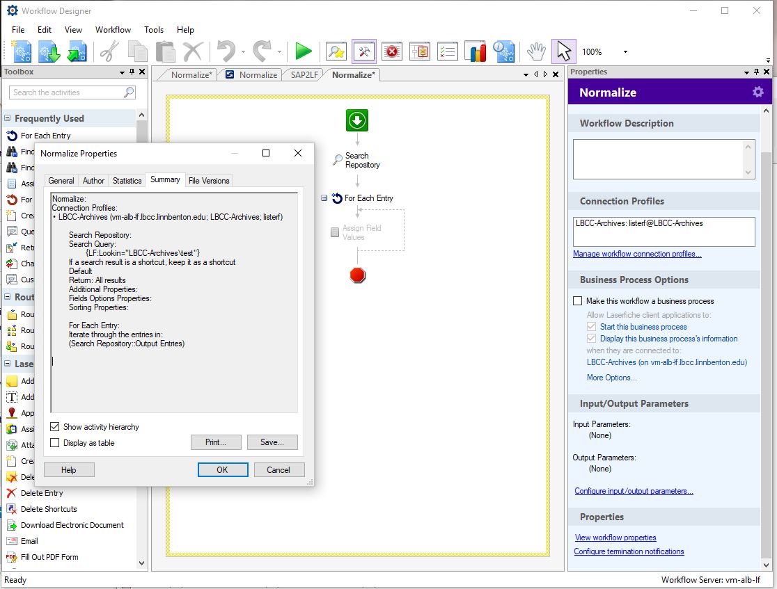This screenshot has width=777, height=589.
Task: Click the green start node on canvas
Action: (x=357, y=120)
